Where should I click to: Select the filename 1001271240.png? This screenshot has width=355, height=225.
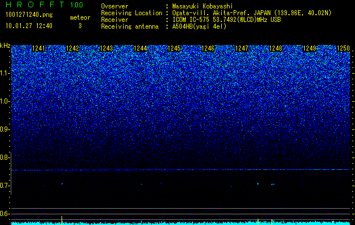(29, 15)
